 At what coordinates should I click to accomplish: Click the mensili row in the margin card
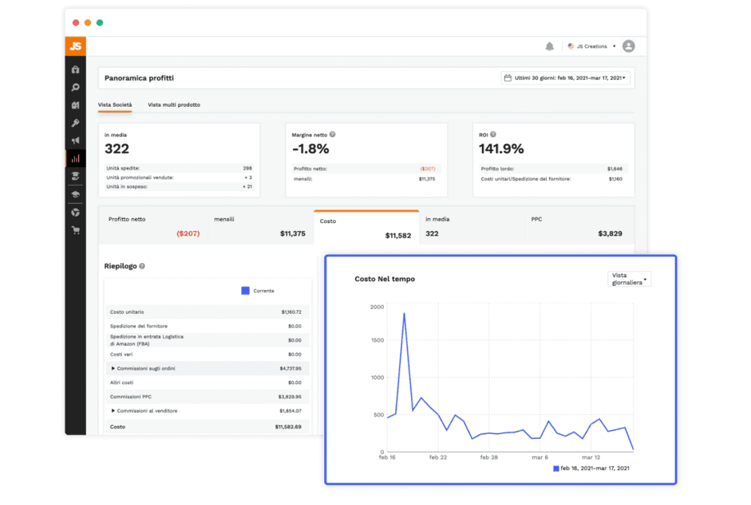[x=366, y=179]
